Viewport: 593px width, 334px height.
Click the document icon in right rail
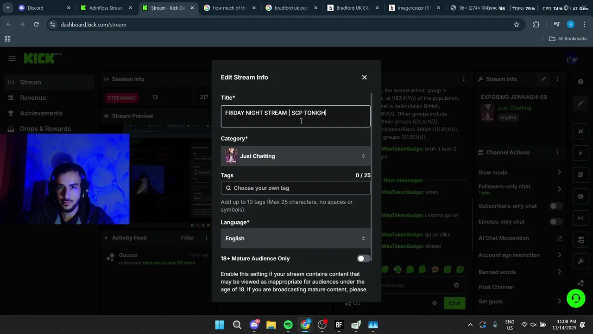pos(580,175)
